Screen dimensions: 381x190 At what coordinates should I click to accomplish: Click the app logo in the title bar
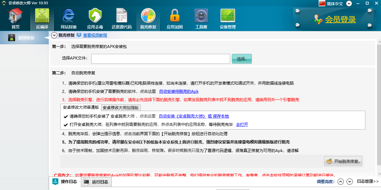pyautogui.click(x=4, y=3)
